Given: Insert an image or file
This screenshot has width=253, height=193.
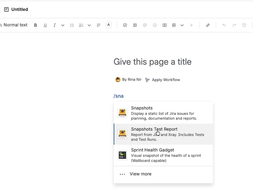Looking at the screenshot, I should click(135, 25).
